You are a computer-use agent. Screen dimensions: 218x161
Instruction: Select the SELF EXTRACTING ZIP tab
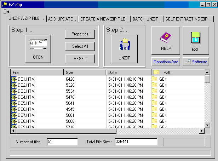click(x=189, y=19)
